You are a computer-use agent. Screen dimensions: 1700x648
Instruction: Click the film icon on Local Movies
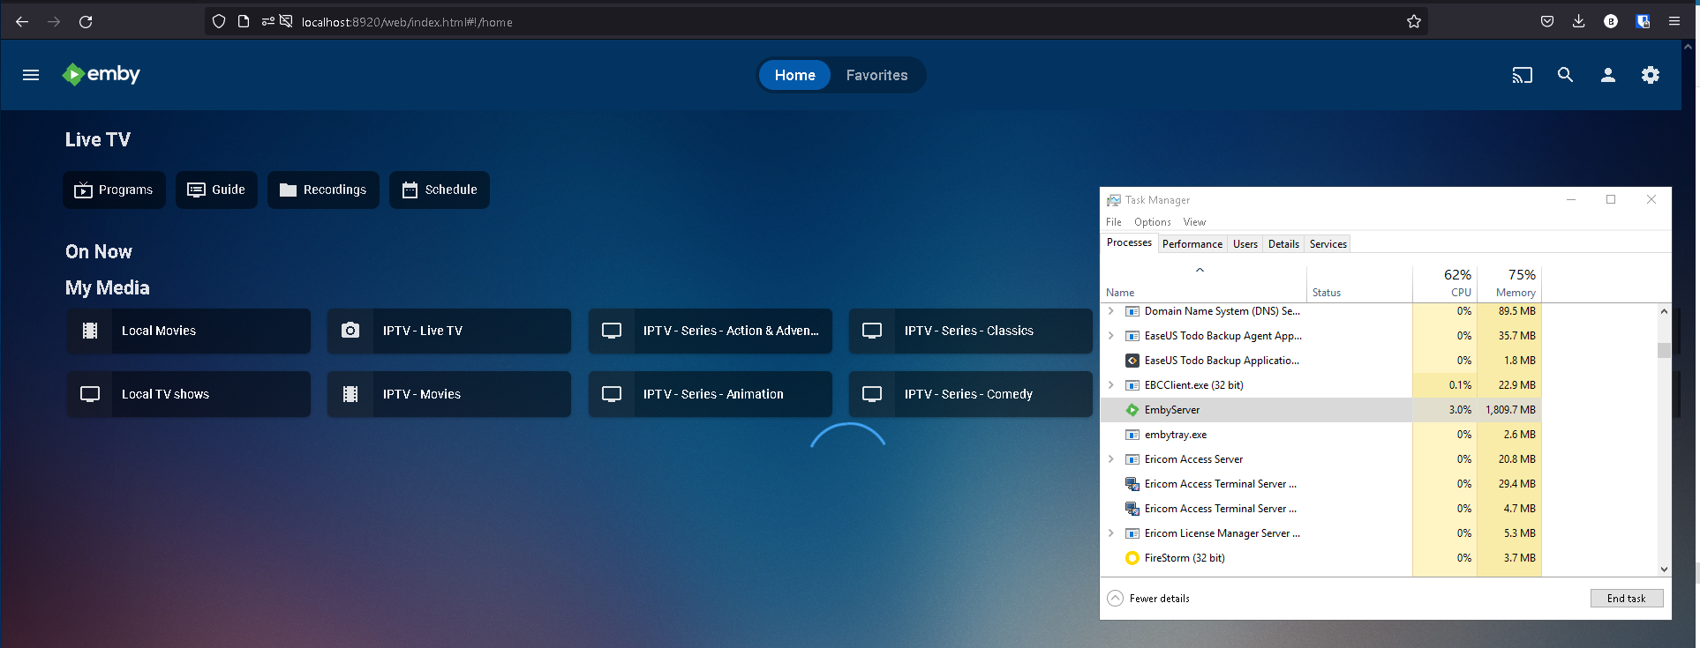pyautogui.click(x=90, y=331)
